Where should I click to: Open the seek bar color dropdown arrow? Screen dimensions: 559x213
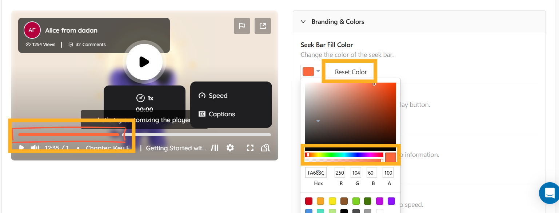[x=318, y=71]
